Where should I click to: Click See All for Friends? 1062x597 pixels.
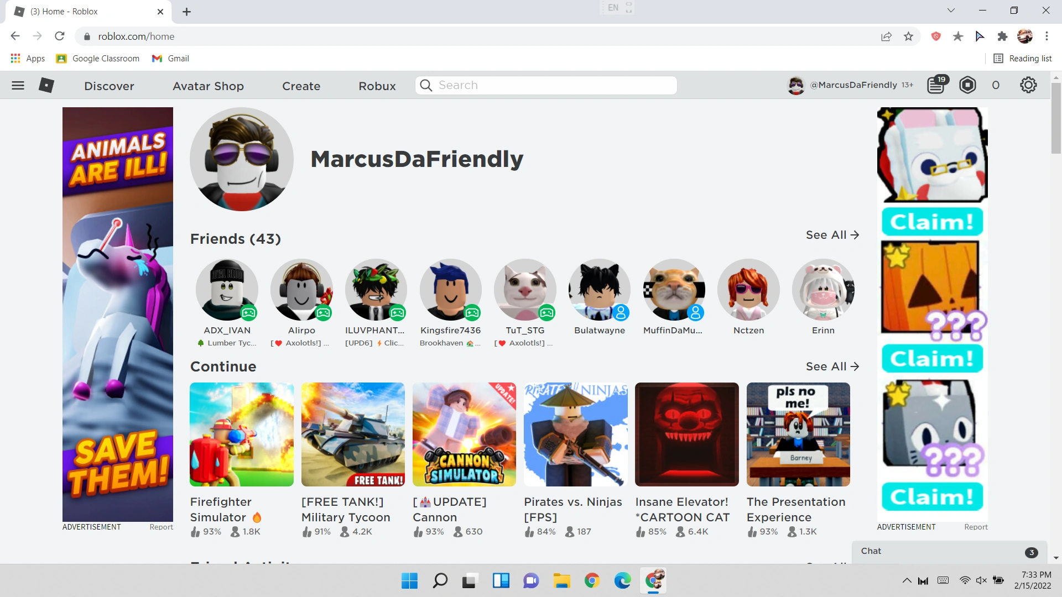pos(832,235)
